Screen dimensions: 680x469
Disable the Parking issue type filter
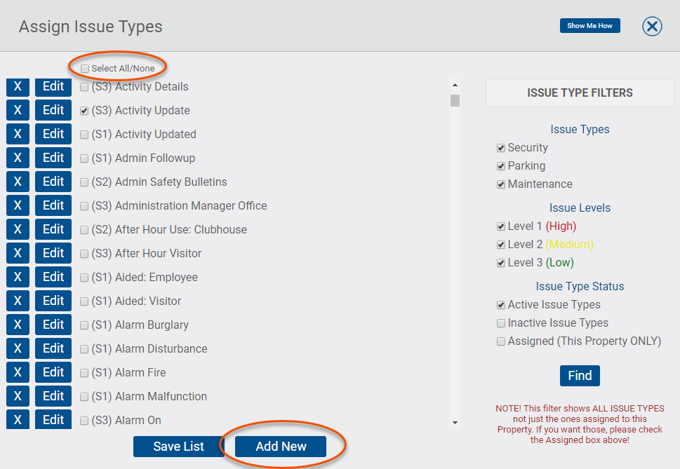pyautogui.click(x=501, y=165)
